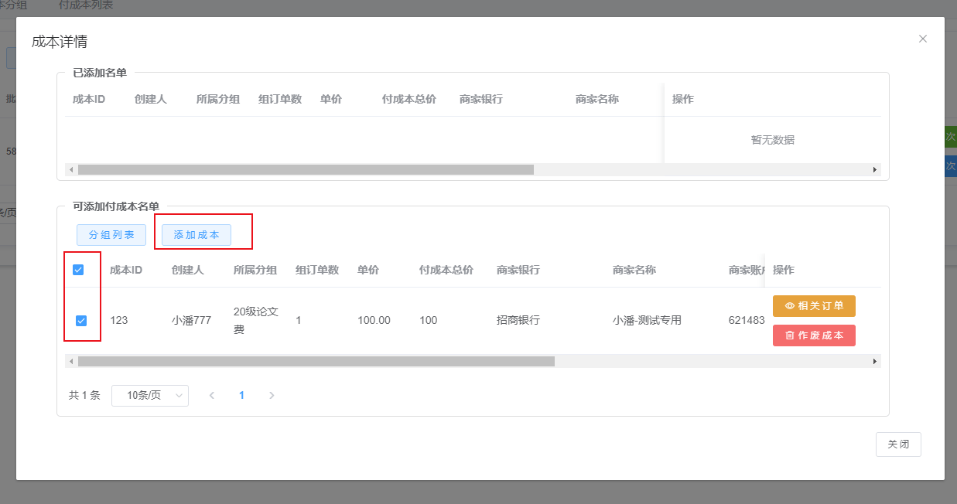Click the horizontal scrollbar in 已添加名单 table
The image size is (957, 504).
pyautogui.click(x=306, y=169)
